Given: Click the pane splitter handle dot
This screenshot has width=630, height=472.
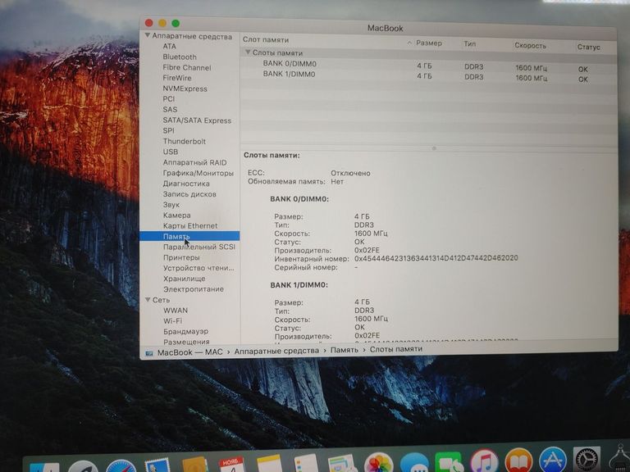Looking at the screenshot, I should (x=434, y=148).
